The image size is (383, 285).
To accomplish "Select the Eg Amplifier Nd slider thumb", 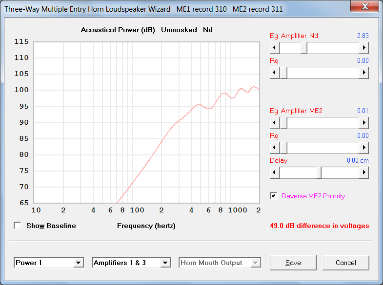I will pyautogui.click(x=304, y=48).
